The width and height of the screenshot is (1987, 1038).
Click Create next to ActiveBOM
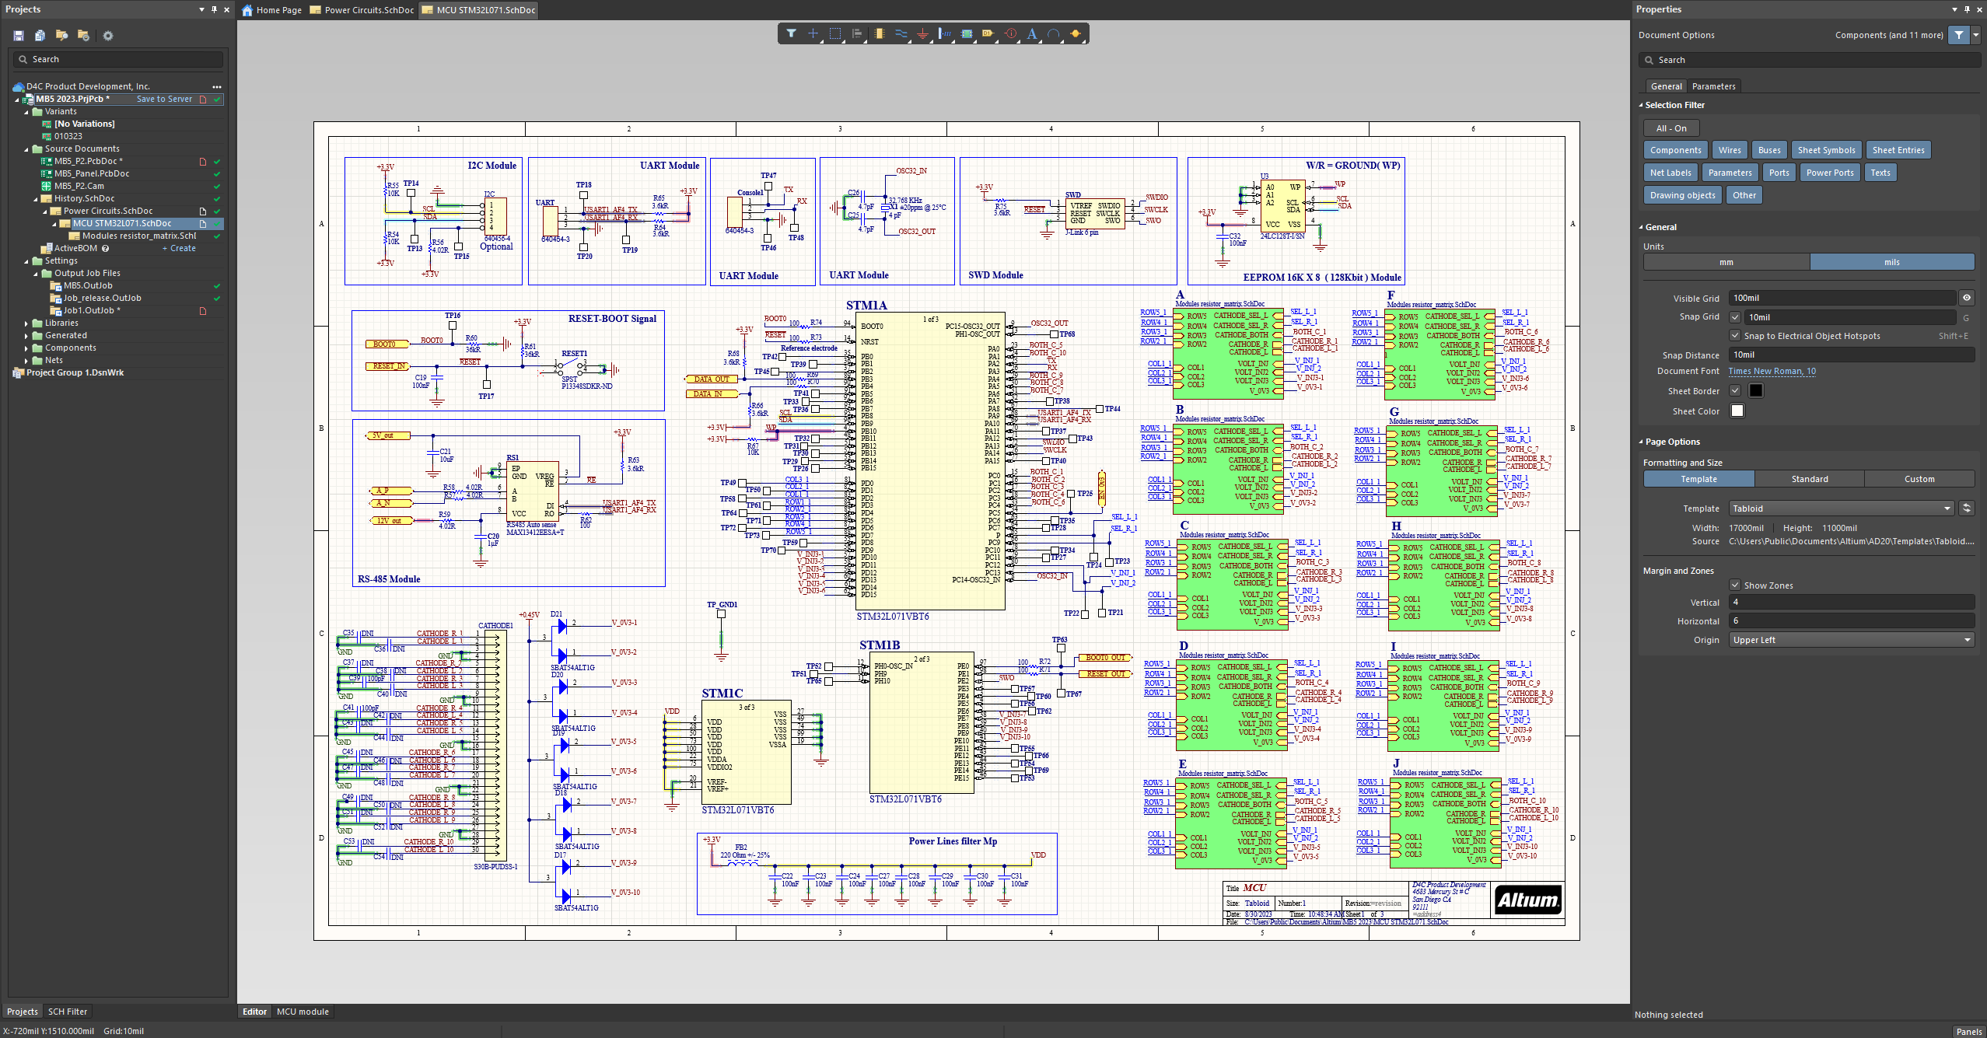[179, 249]
